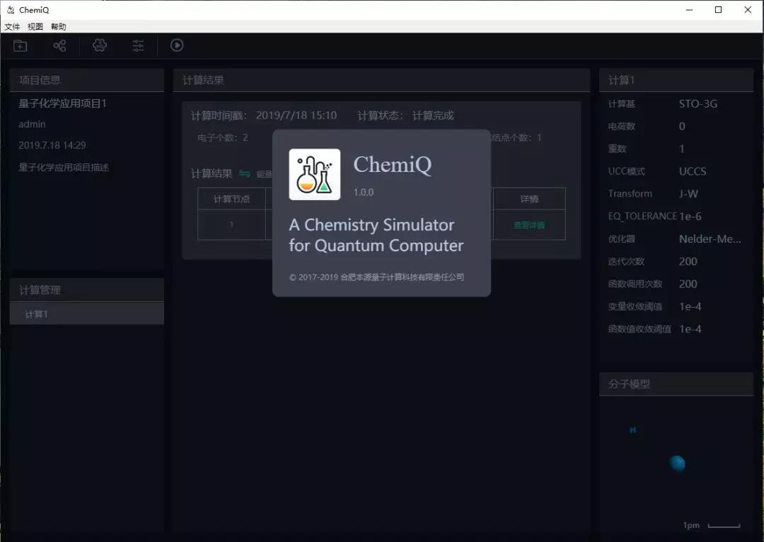Run the calculation with the play icon

pyautogui.click(x=177, y=45)
